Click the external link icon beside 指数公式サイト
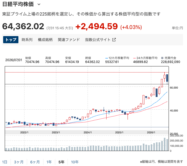This screenshot has height=166, width=187. point(114,40)
